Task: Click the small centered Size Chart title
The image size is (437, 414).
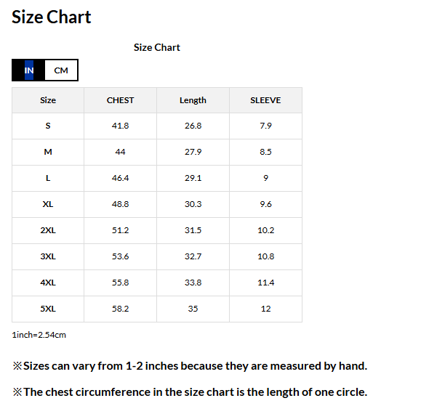Action: point(156,47)
